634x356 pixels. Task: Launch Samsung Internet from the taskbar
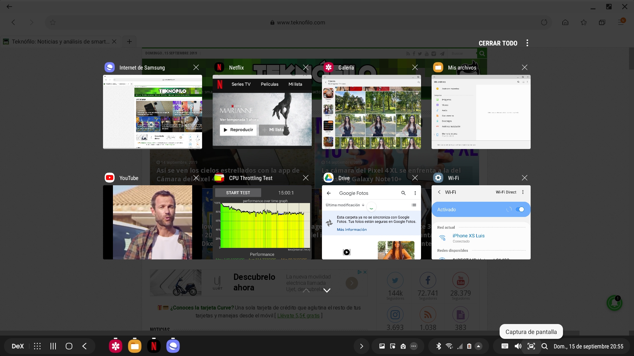point(173,346)
